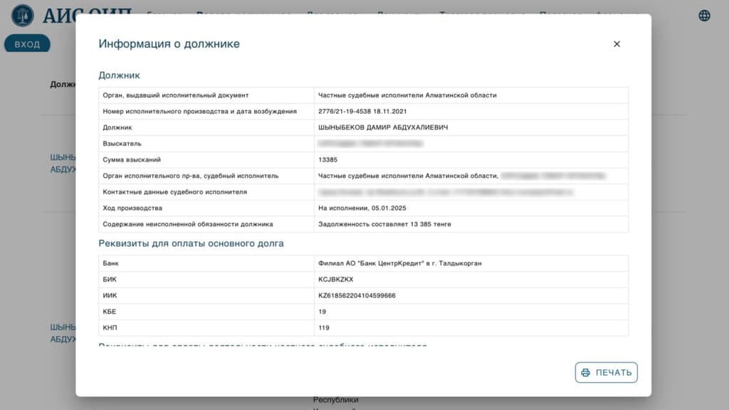Click the BIK value KCJBKZKX

pyautogui.click(x=336, y=279)
